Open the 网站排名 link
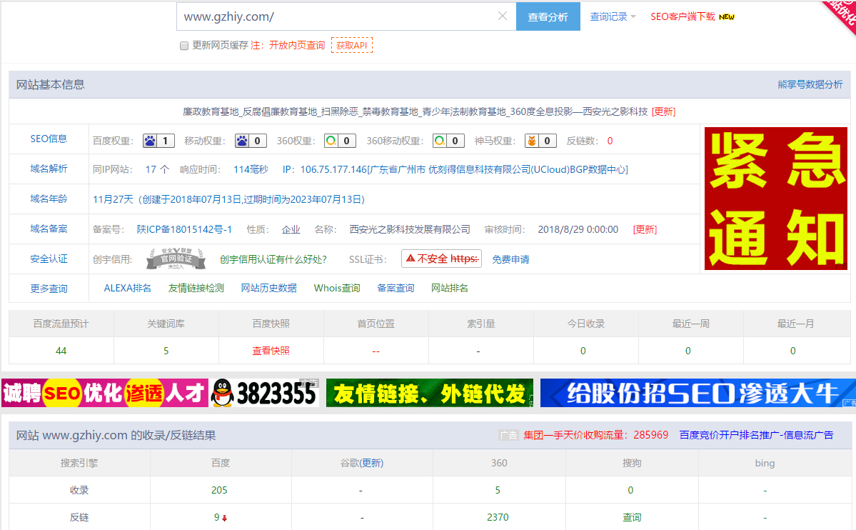This screenshot has width=856, height=530. [x=450, y=288]
